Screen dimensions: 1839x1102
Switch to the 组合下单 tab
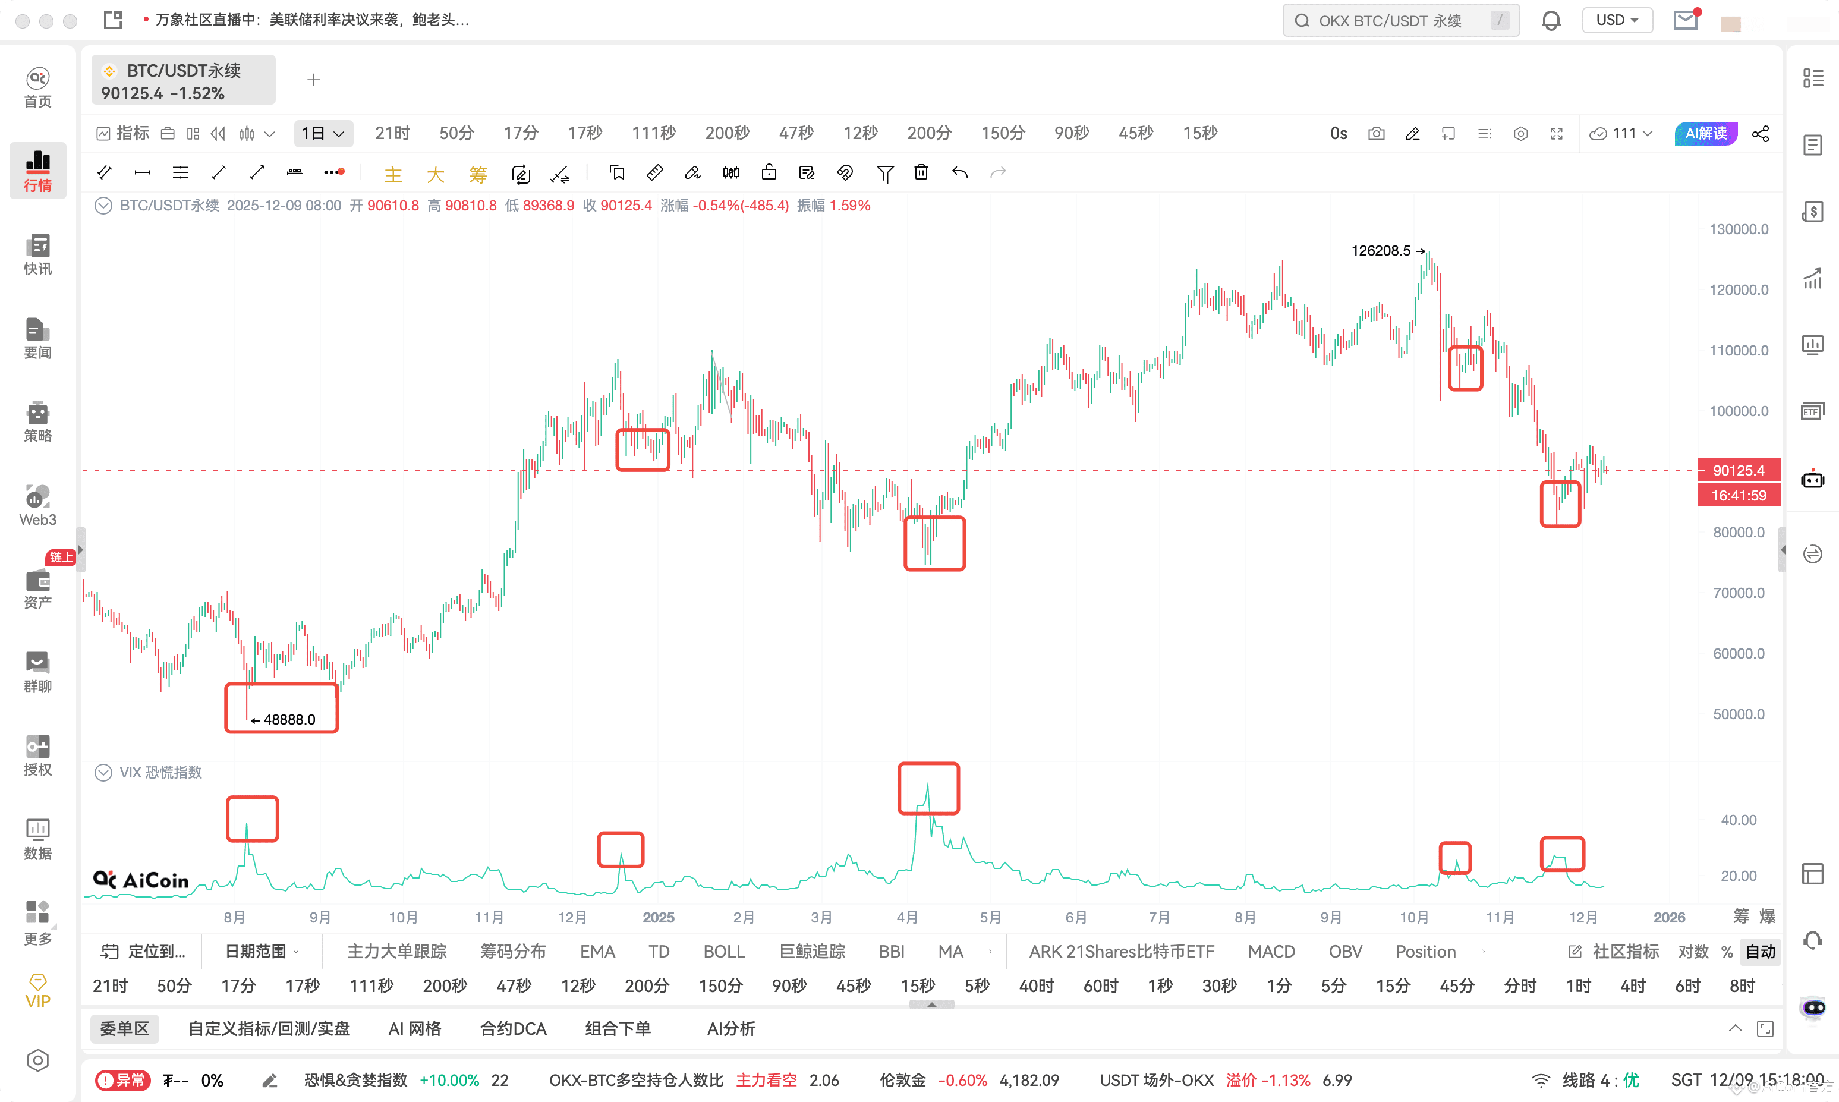click(618, 1028)
